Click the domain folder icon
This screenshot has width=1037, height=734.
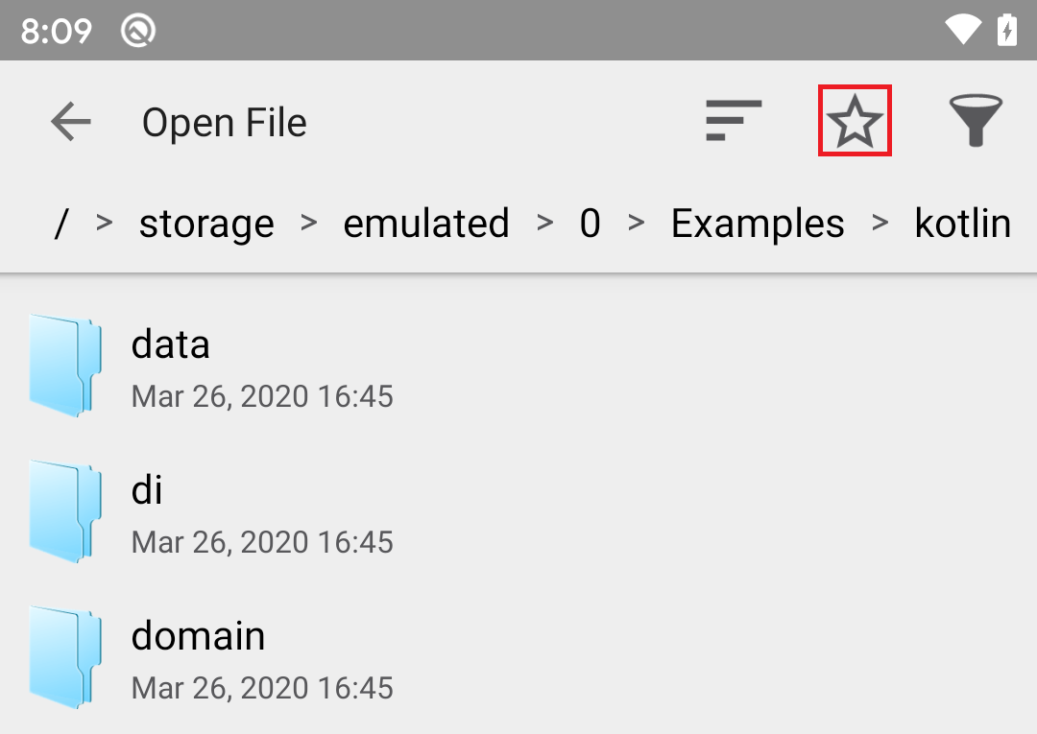pyautogui.click(x=64, y=657)
